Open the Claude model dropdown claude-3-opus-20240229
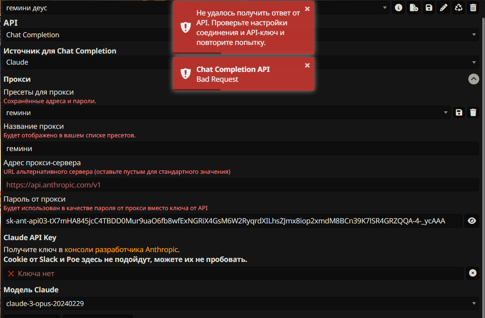Viewport: 485px width, 318px height. 241,303
